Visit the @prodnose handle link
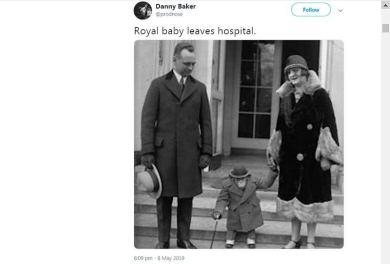The height and width of the screenshot is (264, 390). [169, 14]
